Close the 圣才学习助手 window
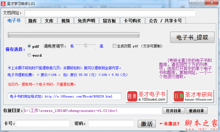Screen dimensions: 220x132 (212, 3)
